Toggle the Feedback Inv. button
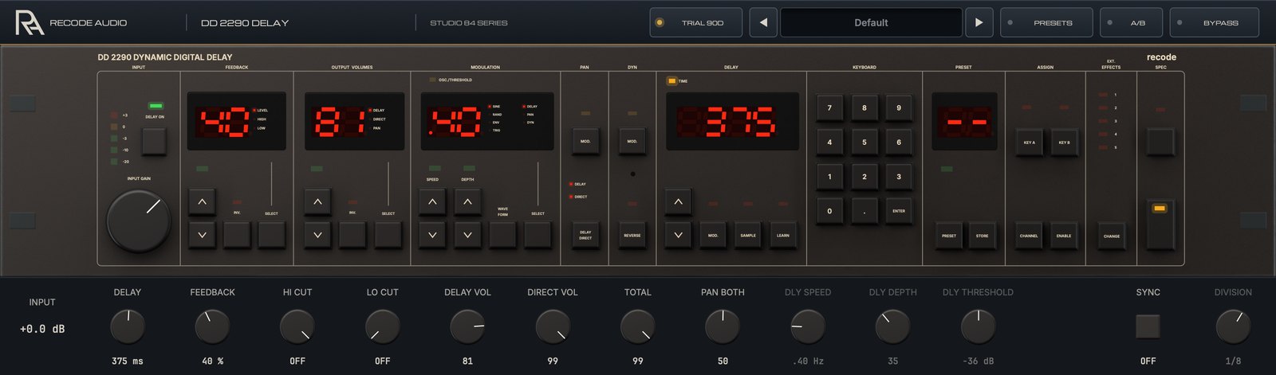Viewport: 1276px width, 375px height. coord(237,236)
